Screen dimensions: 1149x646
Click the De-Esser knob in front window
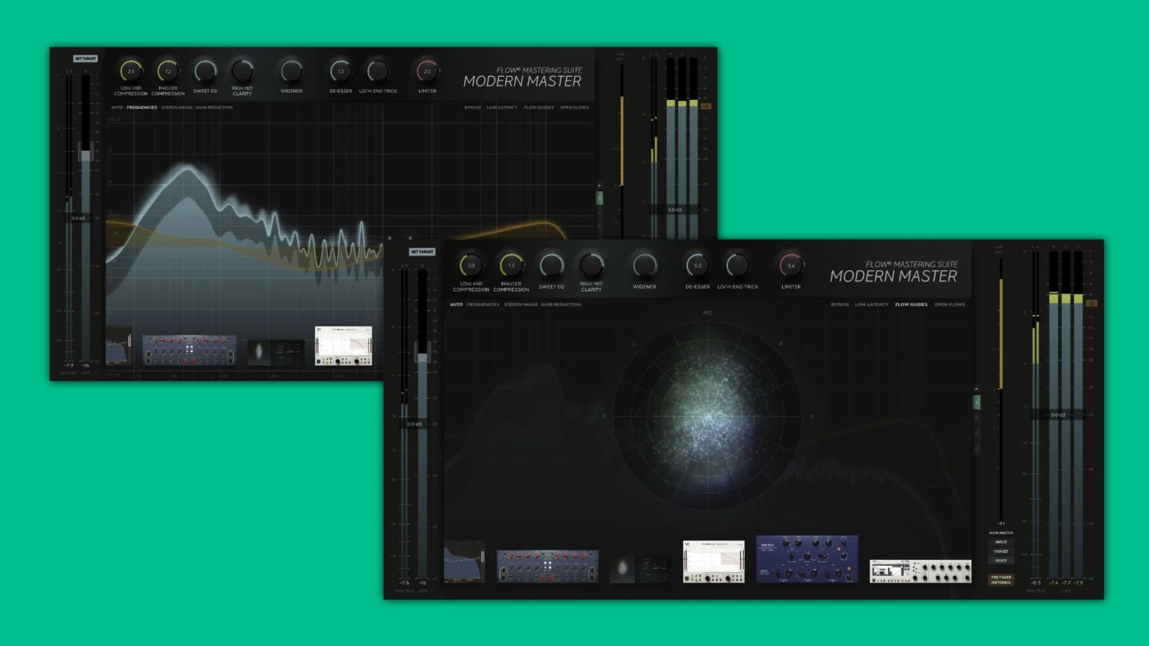[x=697, y=266]
